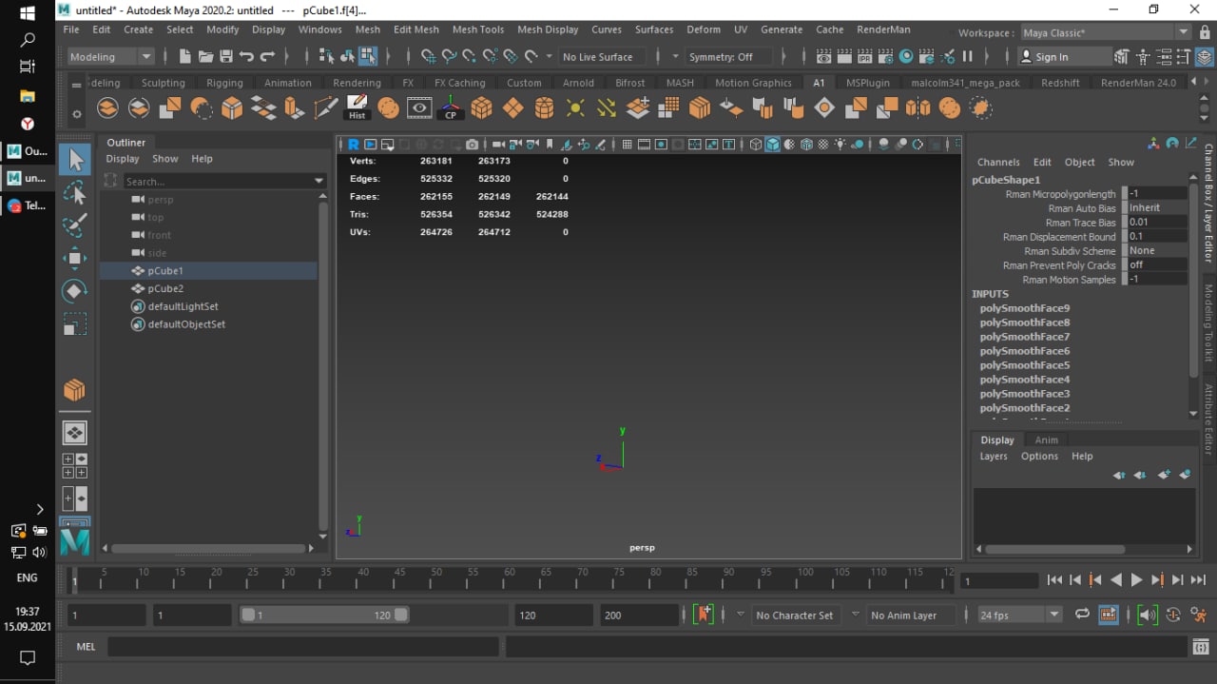Click the IPR render button

click(x=865, y=57)
